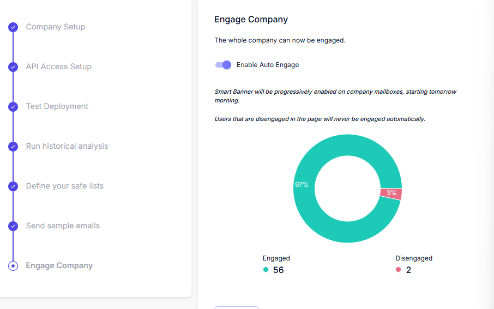The image size is (494, 309).
Task: Click the green Engaged legend dot
Action: (266, 270)
